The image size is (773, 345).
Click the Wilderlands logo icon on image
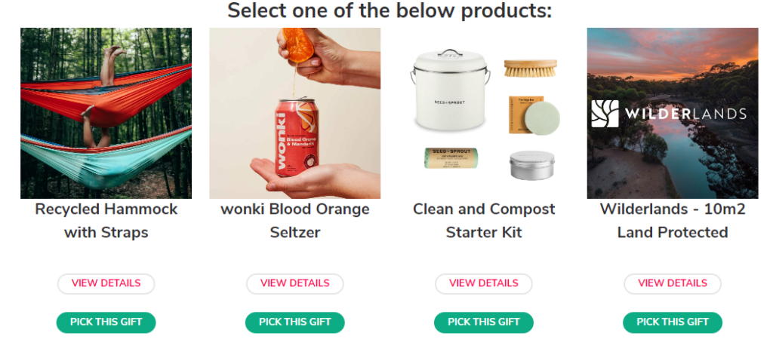605,114
